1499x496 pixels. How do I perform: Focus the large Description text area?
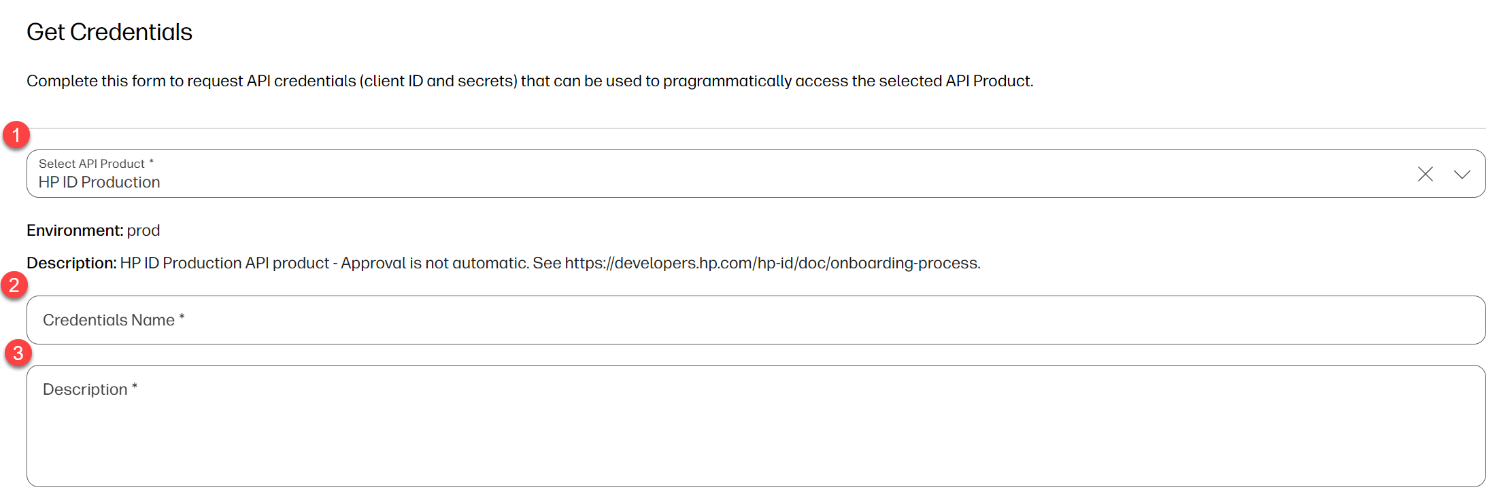coord(756,426)
